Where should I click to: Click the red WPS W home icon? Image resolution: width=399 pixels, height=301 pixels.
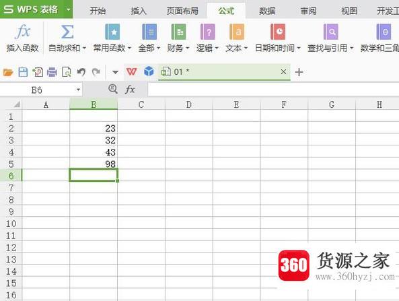coord(131,72)
